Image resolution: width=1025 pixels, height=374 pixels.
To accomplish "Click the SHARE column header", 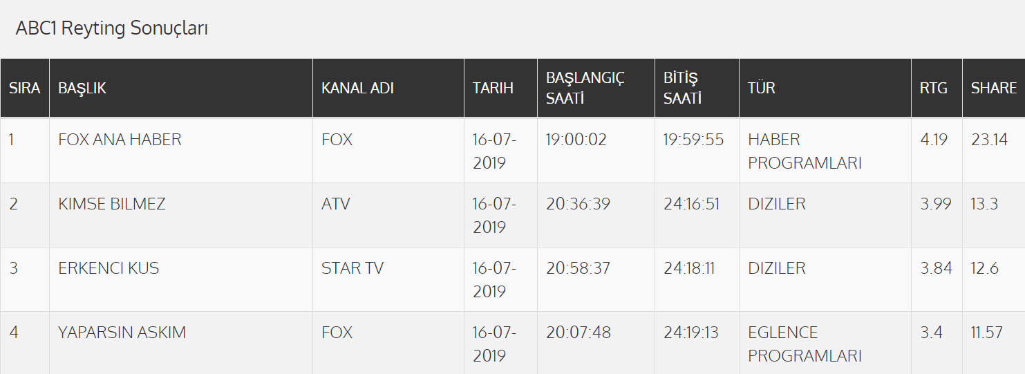I will coord(993,88).
